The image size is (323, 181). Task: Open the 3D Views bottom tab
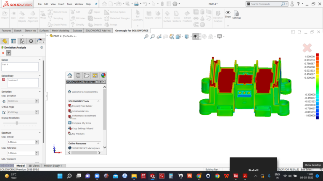tap(34, 165)
